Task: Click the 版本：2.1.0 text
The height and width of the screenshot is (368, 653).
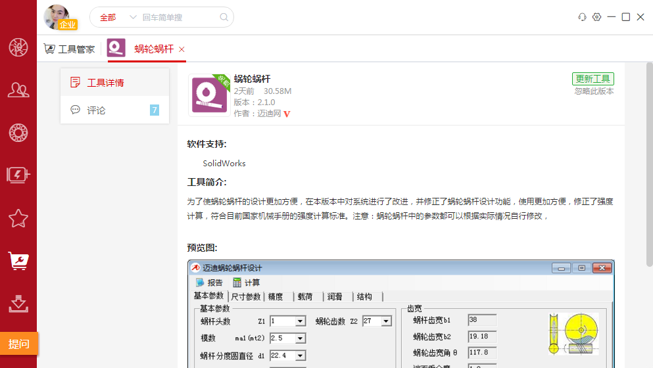Action: (x=254, y=103)
